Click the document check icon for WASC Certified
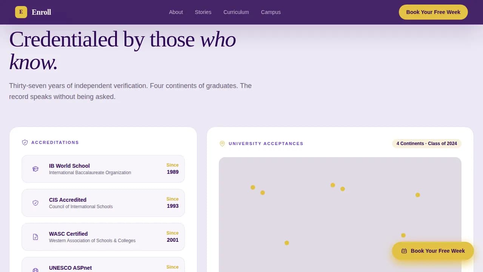 35,237
